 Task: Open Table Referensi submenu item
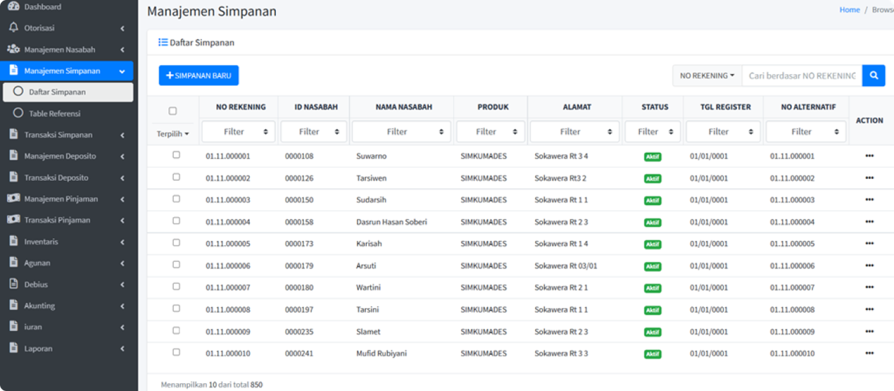click(54, 113)
